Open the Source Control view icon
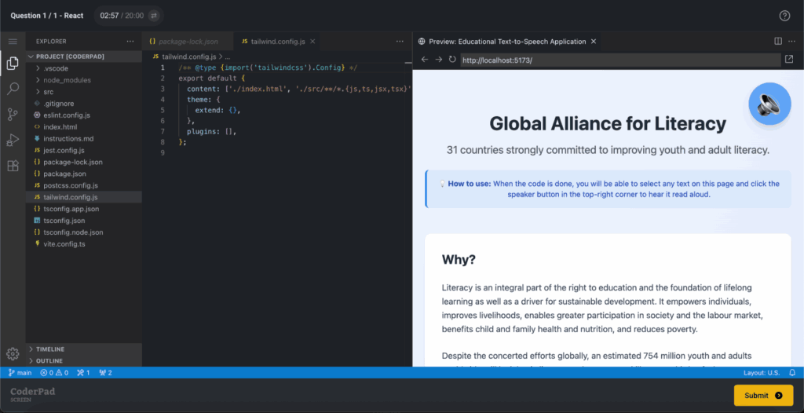The height and width of the screenshot is (413, 804). (13, 115)
